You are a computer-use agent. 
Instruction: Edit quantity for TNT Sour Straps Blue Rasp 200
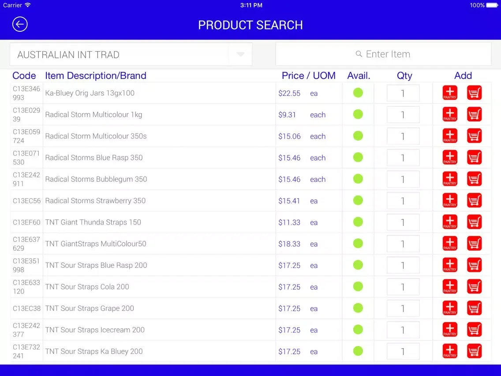coord(403,265)
